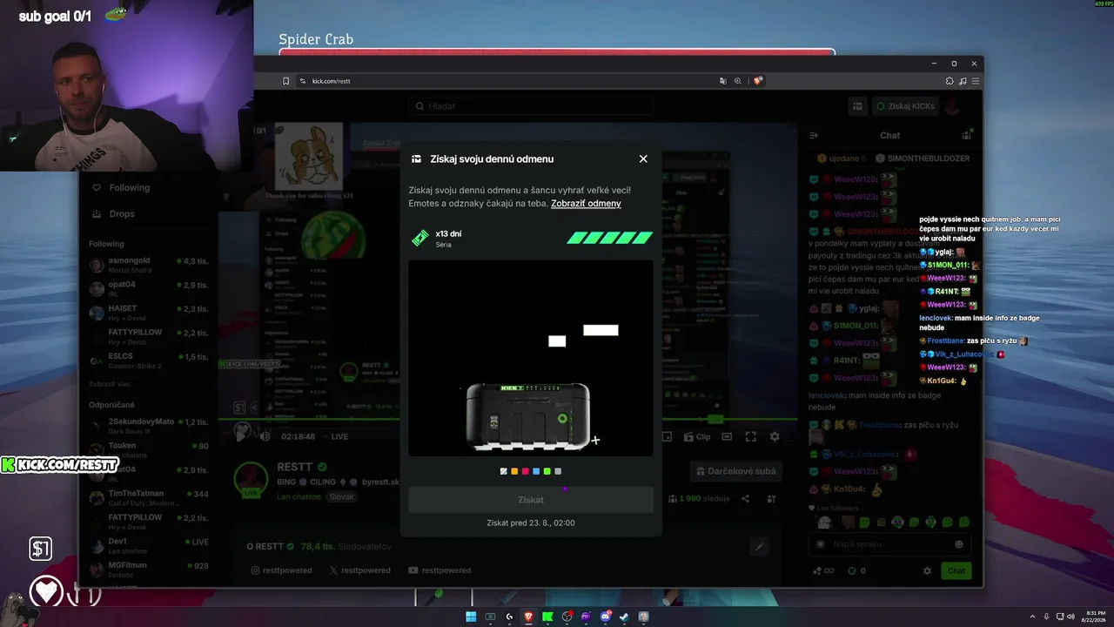
Task: Toggle theater mode on the player
Action: point(727,436)
